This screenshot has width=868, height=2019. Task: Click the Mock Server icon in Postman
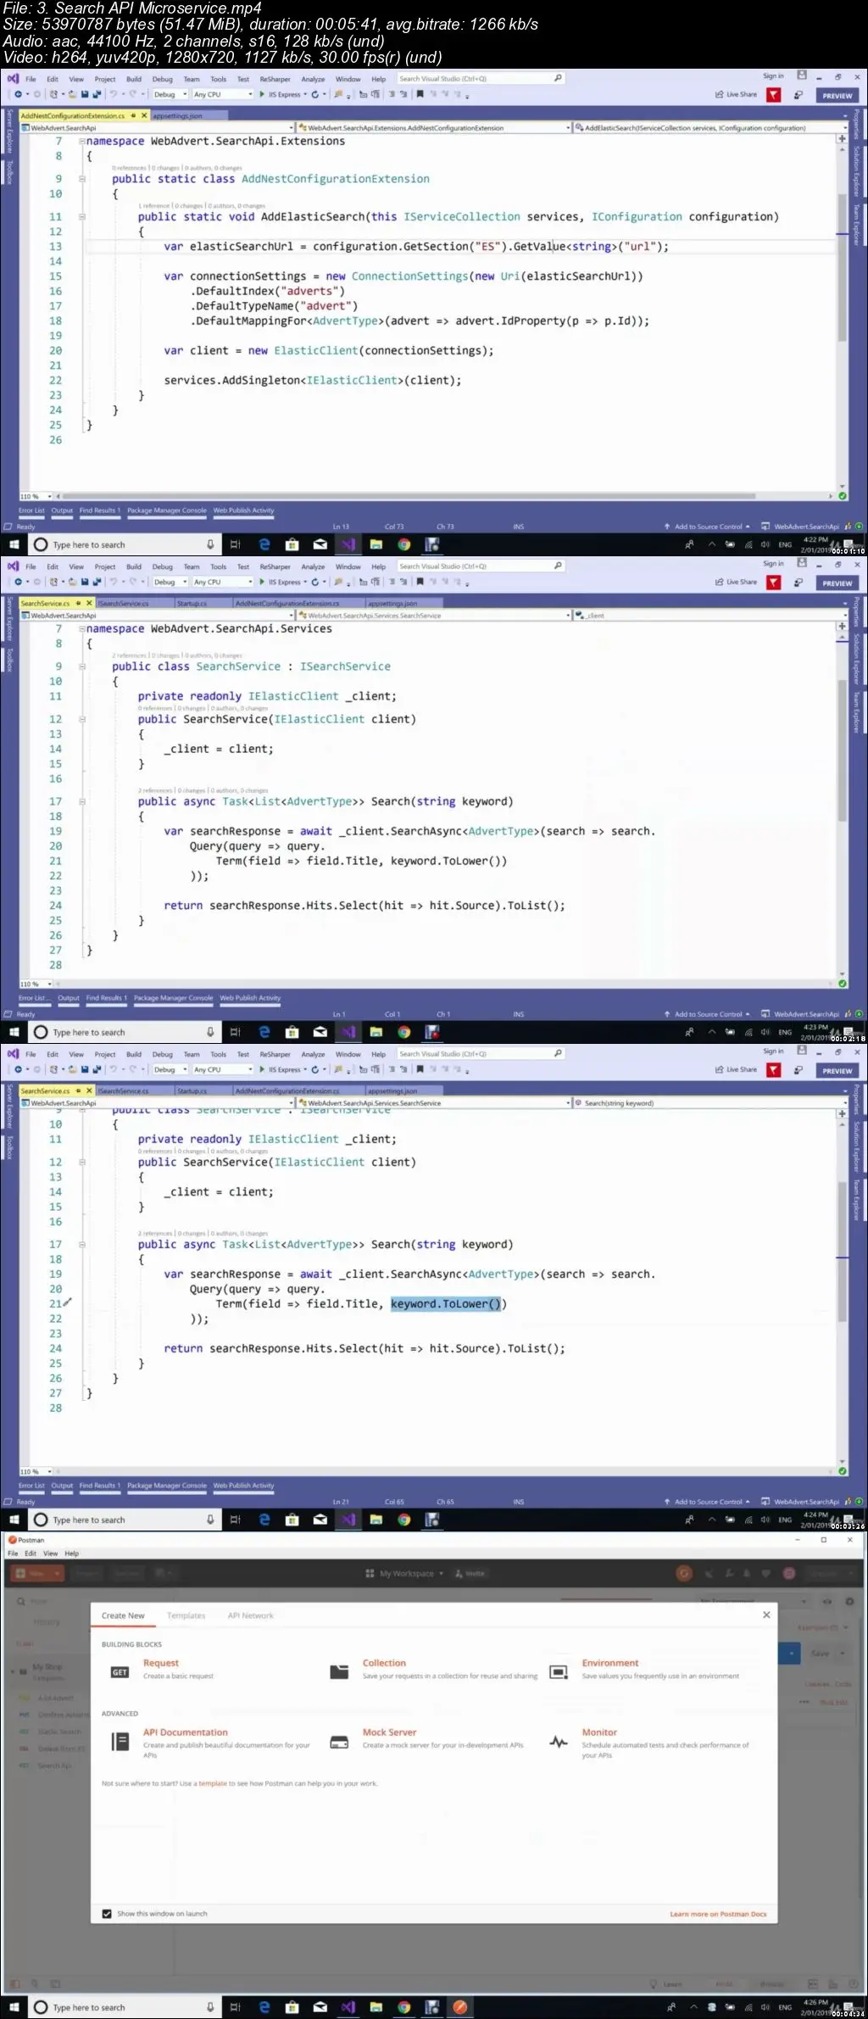pos(339,1742)
